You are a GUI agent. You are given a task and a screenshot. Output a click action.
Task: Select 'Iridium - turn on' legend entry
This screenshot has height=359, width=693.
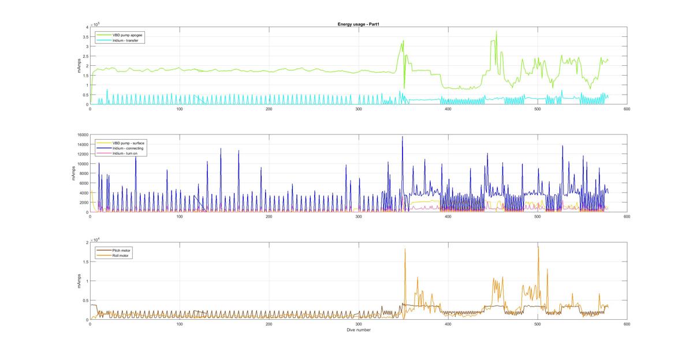pos(125,153)
